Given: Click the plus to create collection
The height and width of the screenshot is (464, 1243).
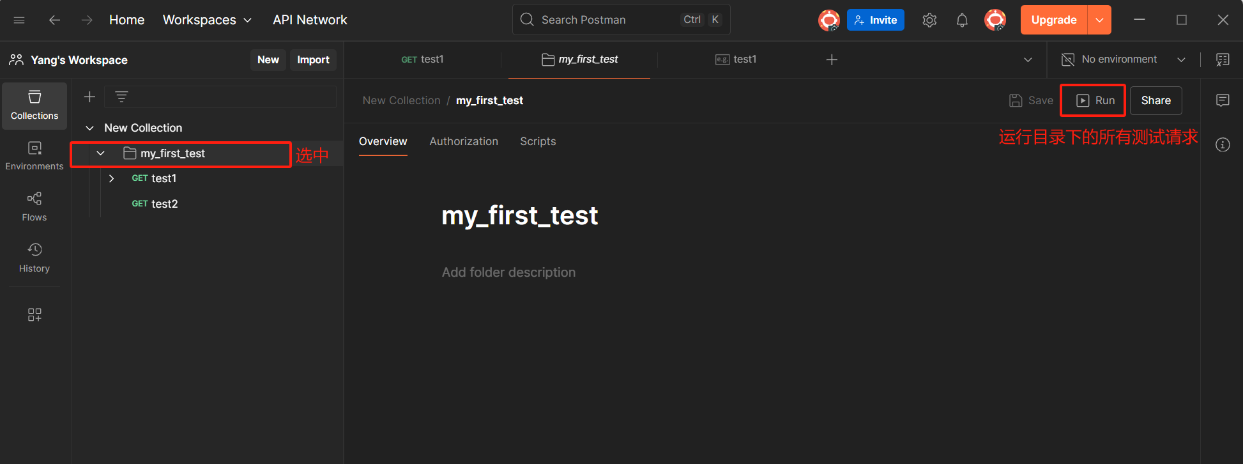Looking at the screenshot, I should coord(89,97).
